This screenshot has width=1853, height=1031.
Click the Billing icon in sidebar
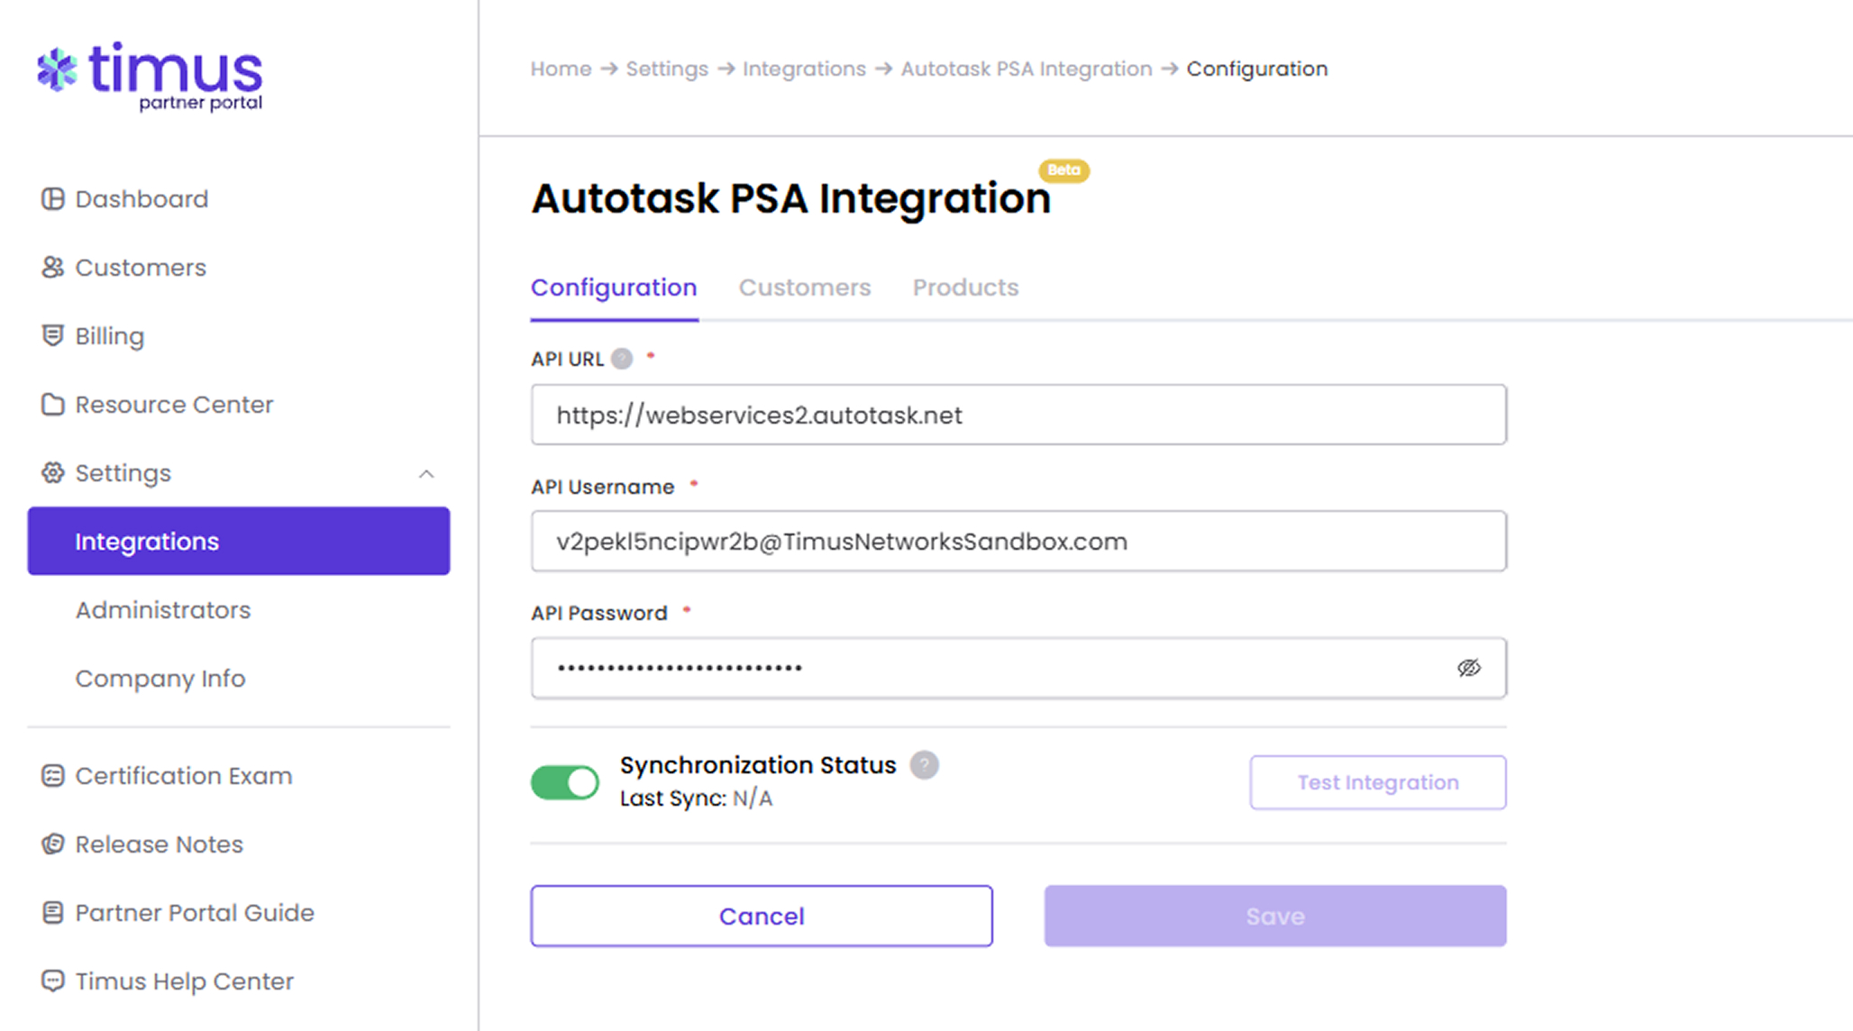(53, 336)
